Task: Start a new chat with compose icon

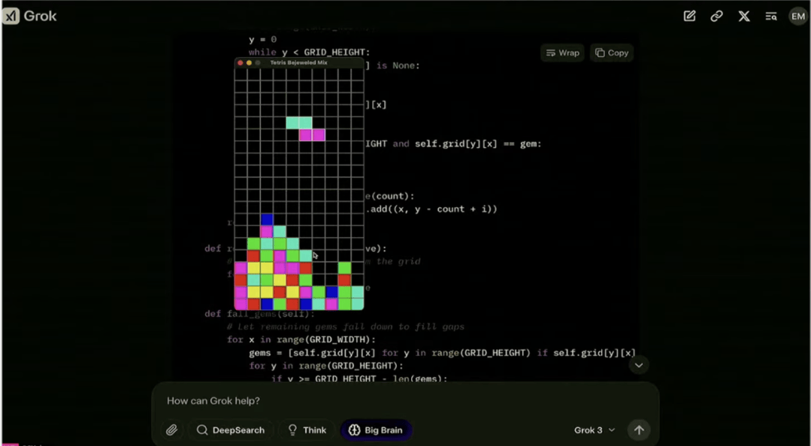Action: tap(690, 16)
